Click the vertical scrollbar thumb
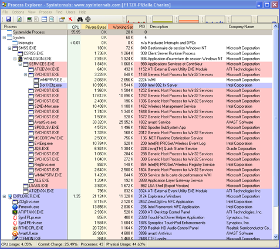The image size is (280, 249). click(275, 117)
